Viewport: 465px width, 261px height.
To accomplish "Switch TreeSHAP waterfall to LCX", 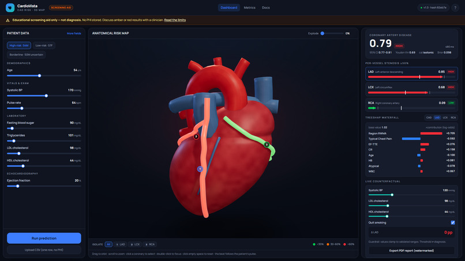I will click(445, 118).
